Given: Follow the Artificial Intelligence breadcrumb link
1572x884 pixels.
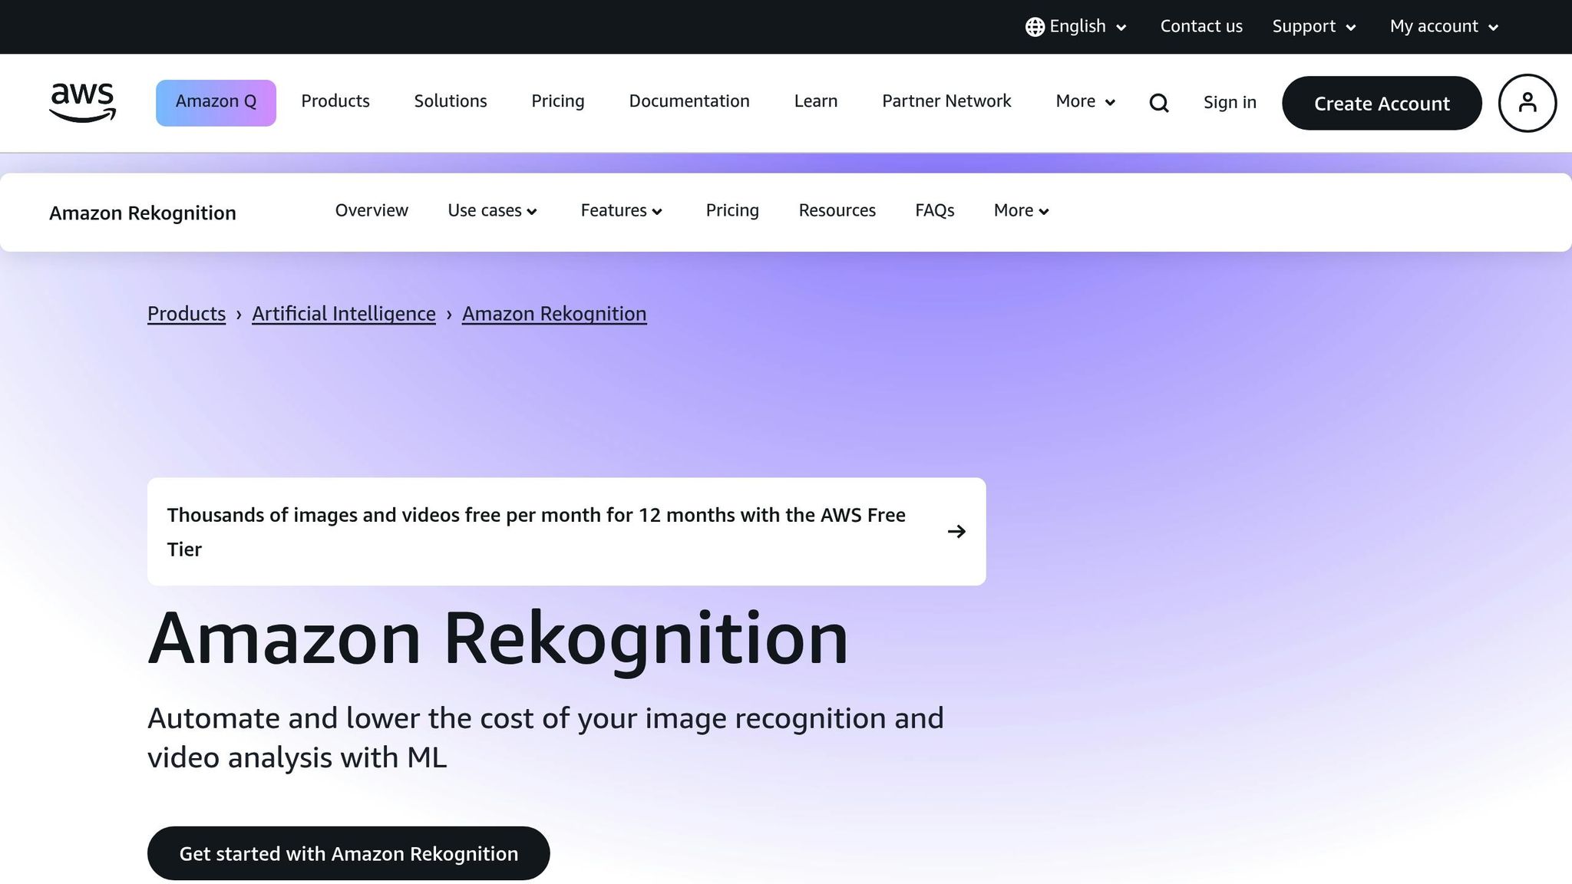Looking at the screenshot, I should click(x=344, y=314).
